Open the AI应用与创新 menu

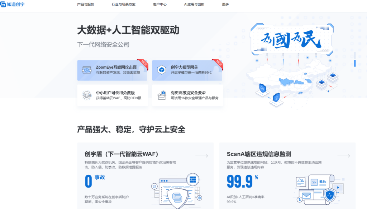(x=194, y=4)
